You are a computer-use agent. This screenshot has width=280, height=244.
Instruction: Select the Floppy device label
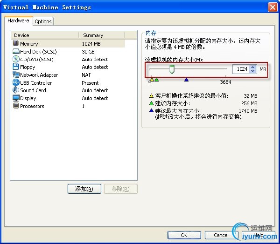coord(28,67)
